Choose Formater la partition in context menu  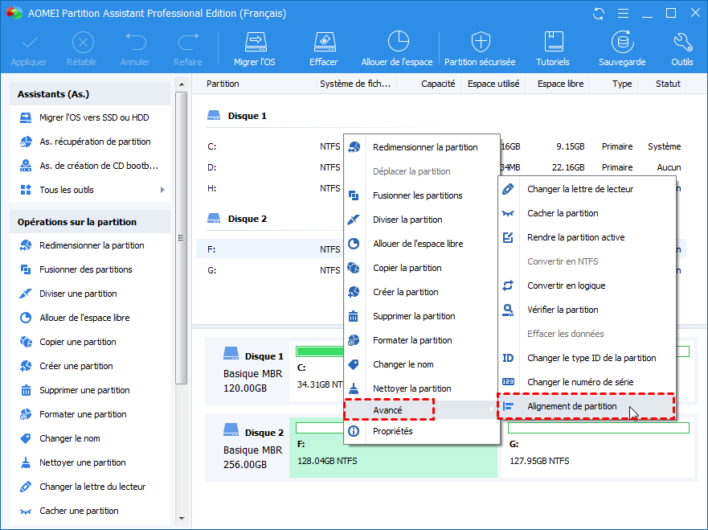click(422, 340)
